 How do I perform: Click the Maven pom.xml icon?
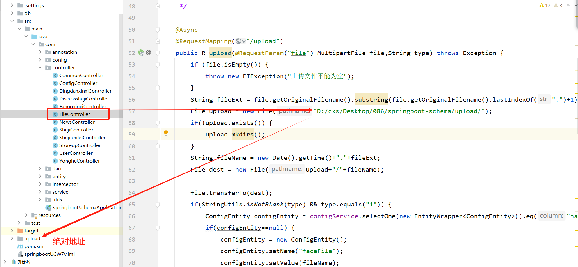coord(20,246)
